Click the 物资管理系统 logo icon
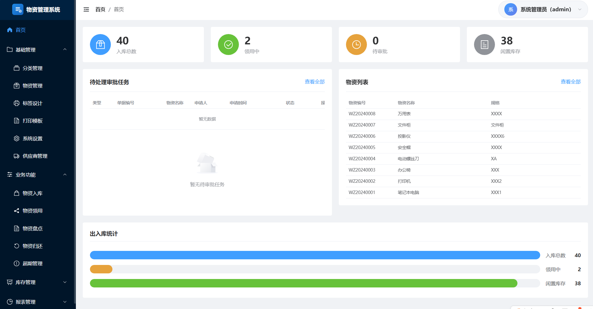Image resolution: width=593 pixels, height=309 pixels. click(18, 9)
